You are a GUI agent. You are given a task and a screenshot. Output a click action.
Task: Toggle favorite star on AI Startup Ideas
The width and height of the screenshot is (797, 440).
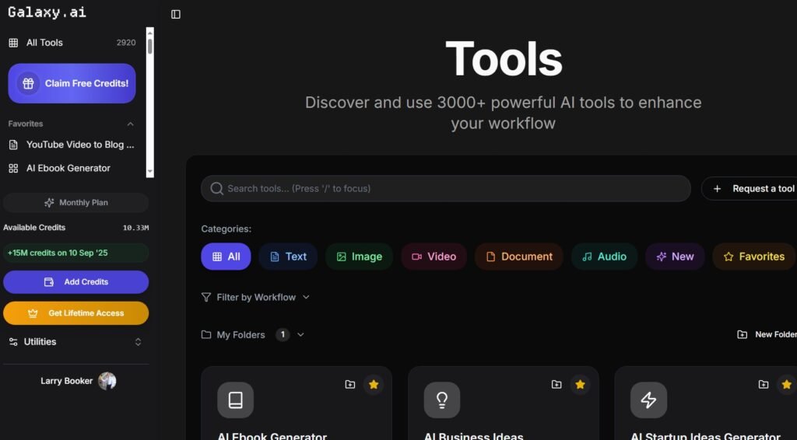coord(786,384)
